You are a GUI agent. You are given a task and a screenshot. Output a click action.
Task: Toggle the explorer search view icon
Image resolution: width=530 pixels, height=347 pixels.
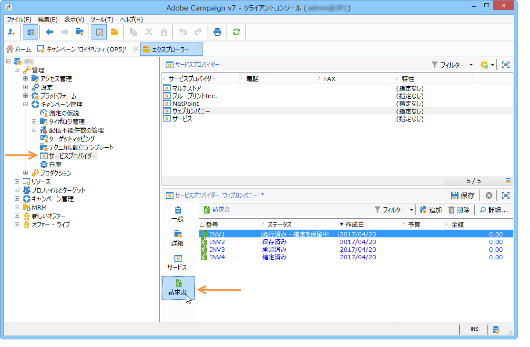pos(99,32)
